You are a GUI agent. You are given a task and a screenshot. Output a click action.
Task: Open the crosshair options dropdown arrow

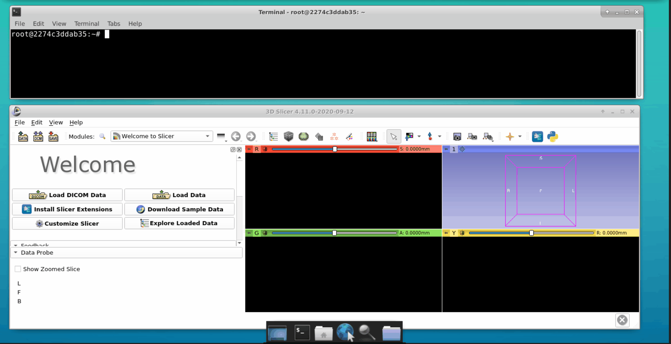click(x=520, y=136)
